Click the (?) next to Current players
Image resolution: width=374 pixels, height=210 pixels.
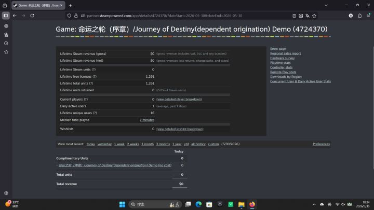pyautogui.click(x=86, y=99)
